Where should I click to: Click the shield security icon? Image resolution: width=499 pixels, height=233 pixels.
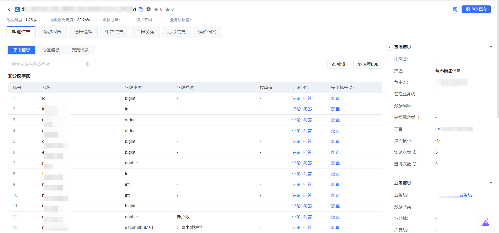pos(148,9)
